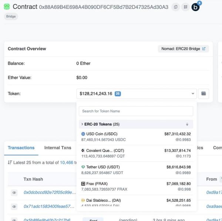Click the green contract identicon
Screen dimensions: 222x221
point(7,7)
